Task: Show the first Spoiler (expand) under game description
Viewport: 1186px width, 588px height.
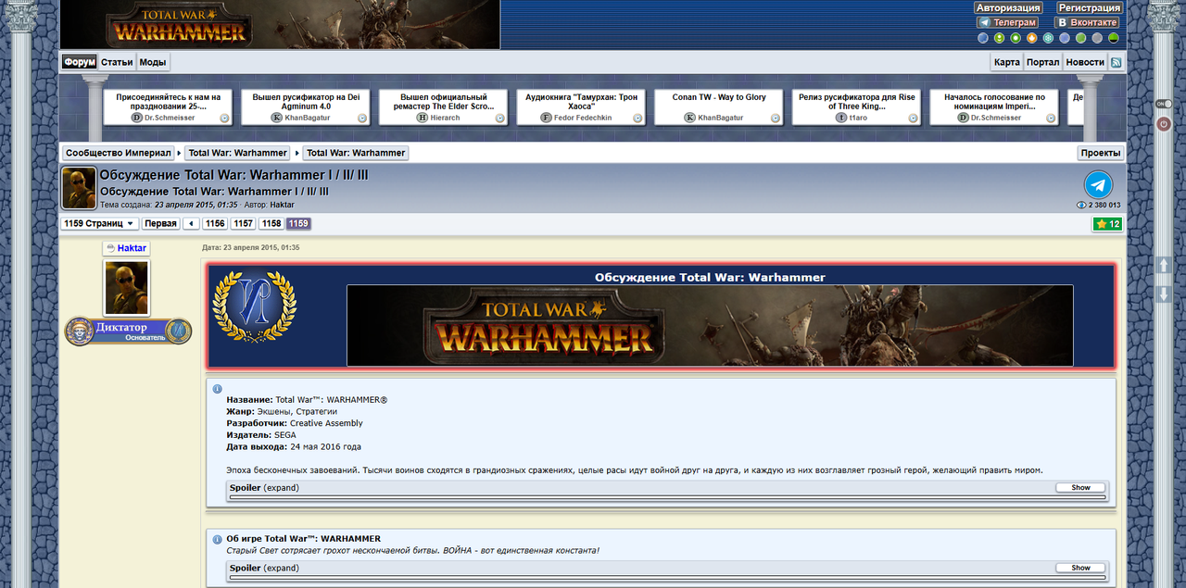Action: click(1080, 488)
